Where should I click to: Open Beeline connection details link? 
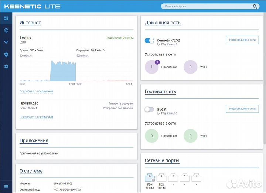click(36, 91)
